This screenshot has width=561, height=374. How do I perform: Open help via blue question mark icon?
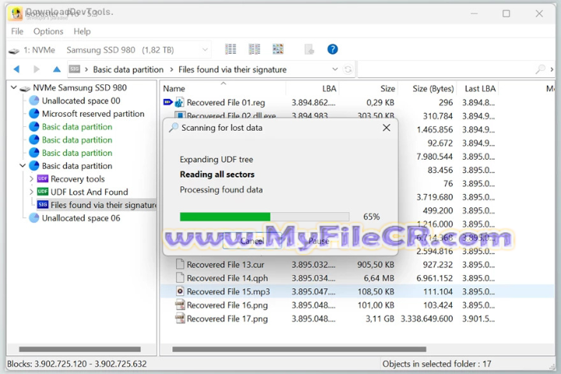coord(333,49)
